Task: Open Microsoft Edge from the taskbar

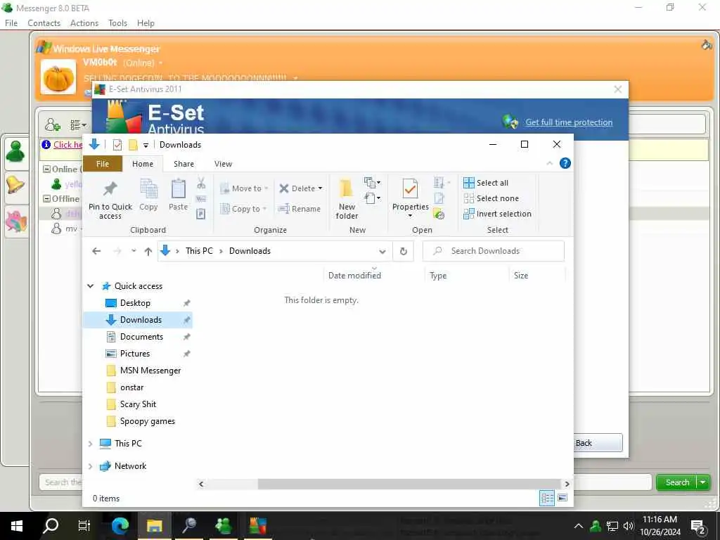Action: 120,525
